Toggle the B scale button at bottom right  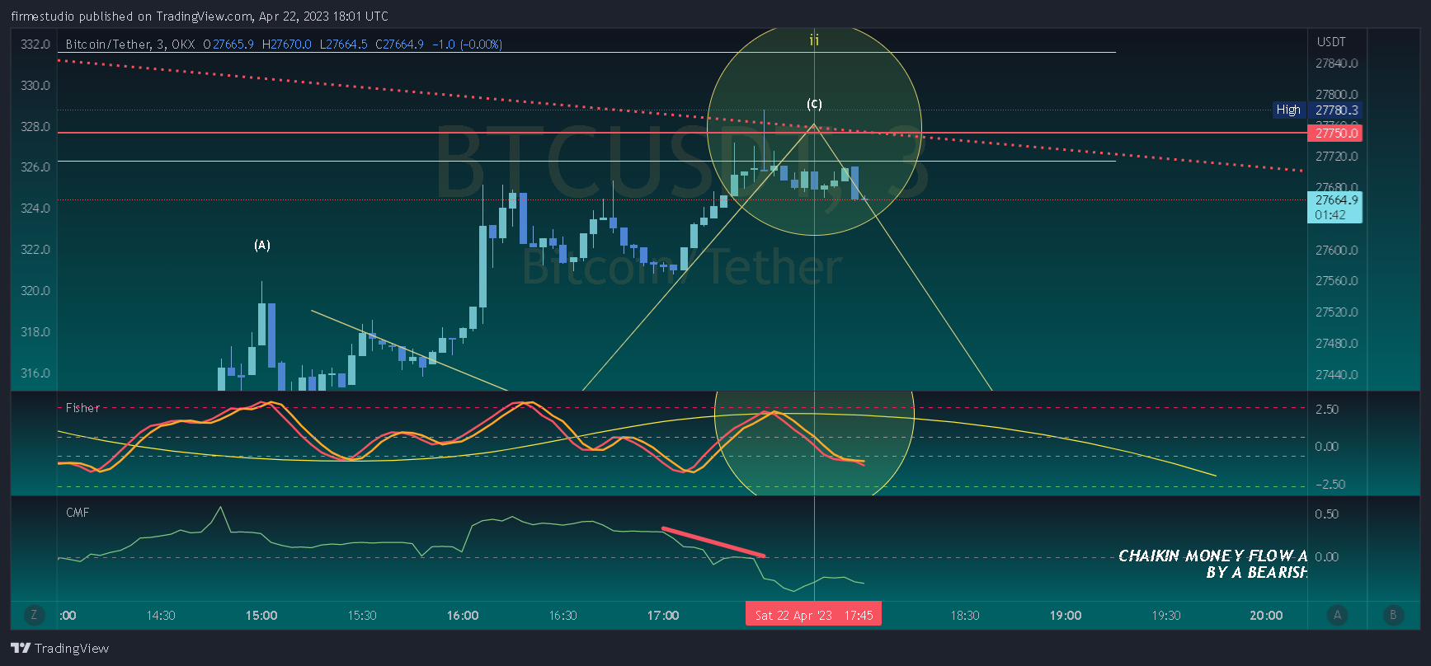click(1393, 615)
